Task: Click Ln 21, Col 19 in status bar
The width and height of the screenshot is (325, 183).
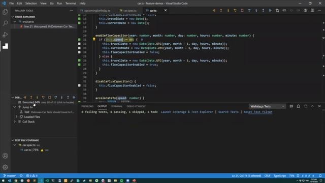Action: [246, 175]
